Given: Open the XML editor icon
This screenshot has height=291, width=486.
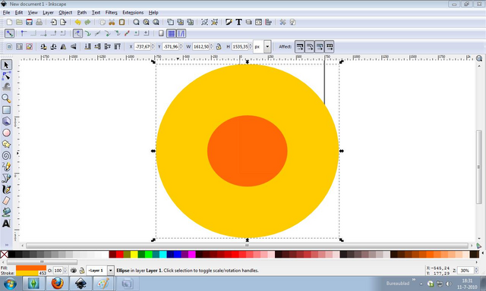Looking at the screenshot, I should point(258,22).
